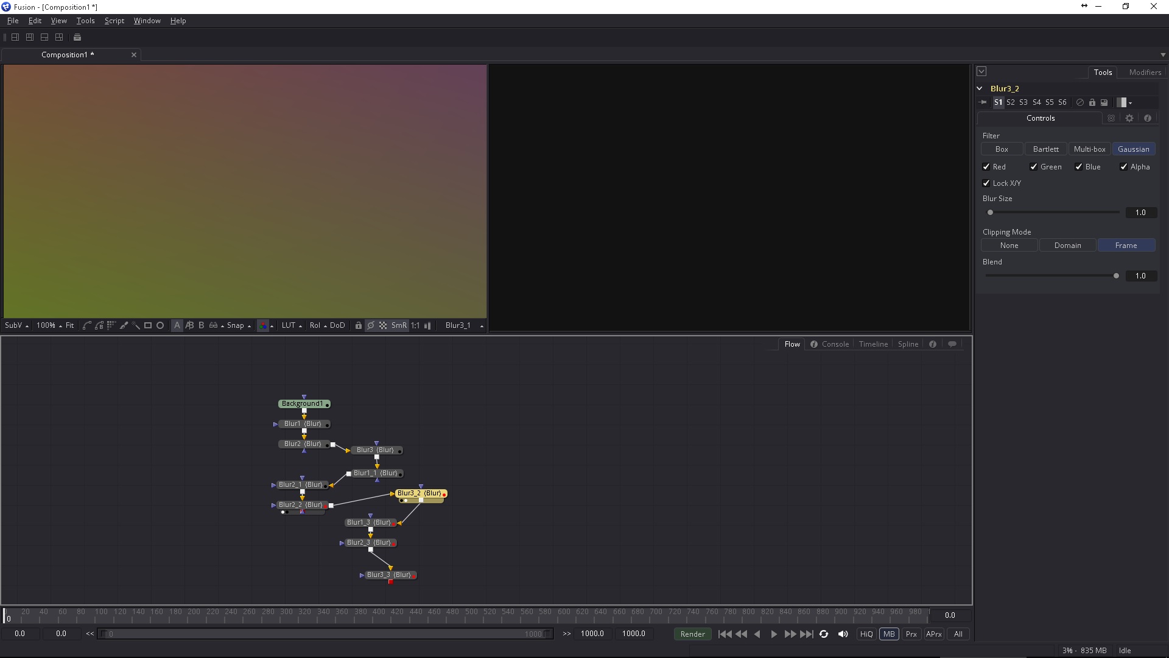1169x658 pixels.
Task: Click the Blur Size slider handle
Action: pyautogui.click(x=990, y=213)
